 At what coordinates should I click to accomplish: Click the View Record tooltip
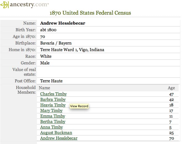coord(79,106)
